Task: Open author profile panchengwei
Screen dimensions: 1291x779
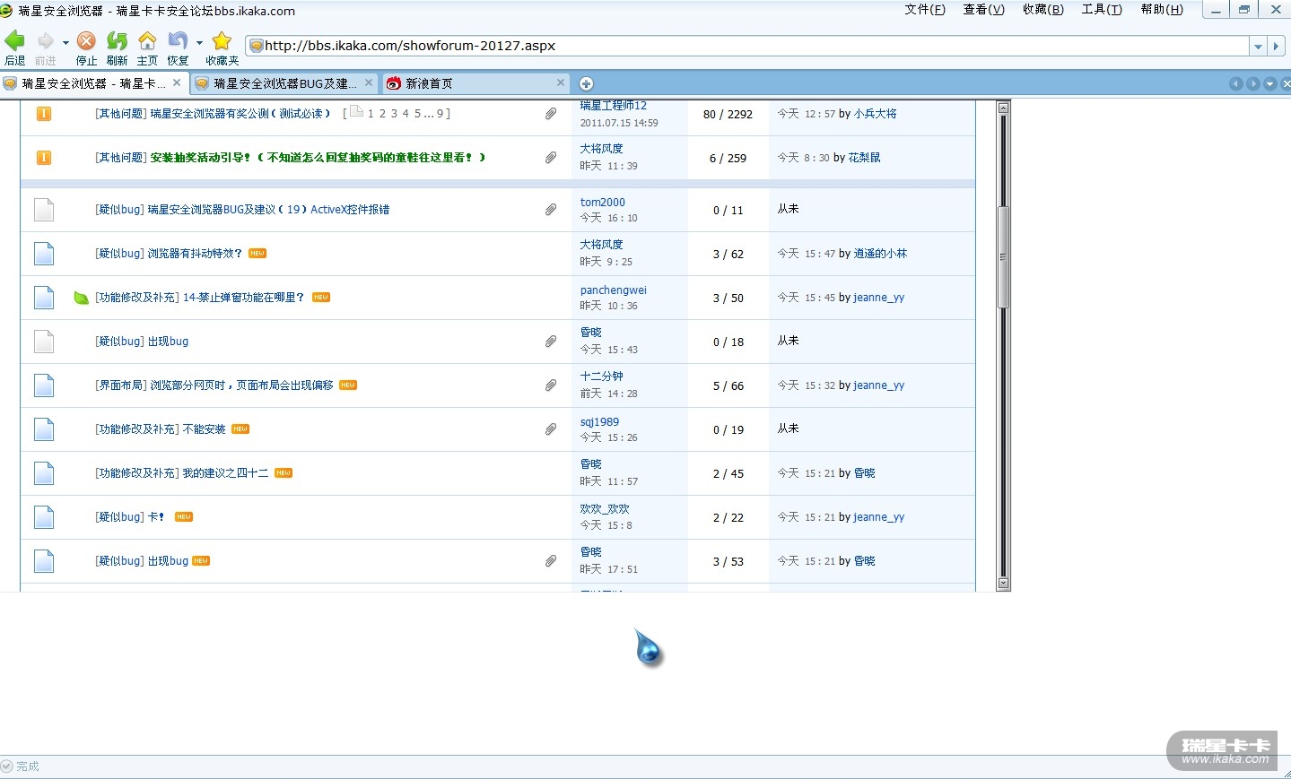Action: point(614,290)
